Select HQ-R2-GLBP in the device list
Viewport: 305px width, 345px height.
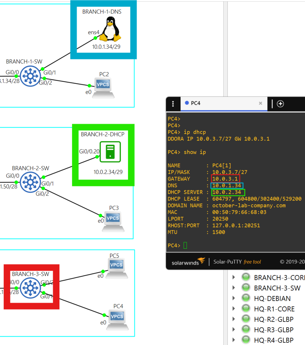(274, 319)
